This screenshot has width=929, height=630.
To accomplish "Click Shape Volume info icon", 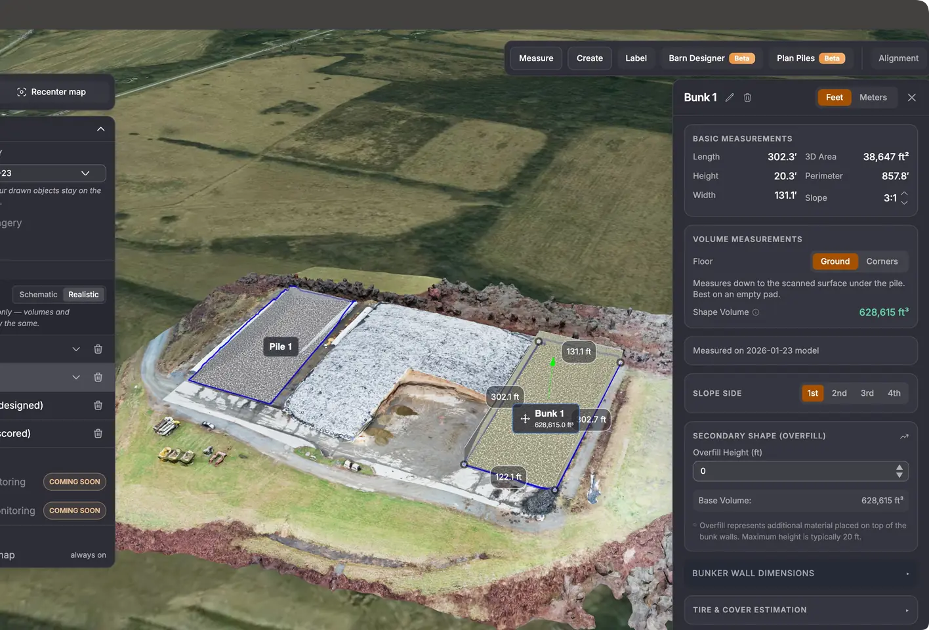I will (756, 312).
